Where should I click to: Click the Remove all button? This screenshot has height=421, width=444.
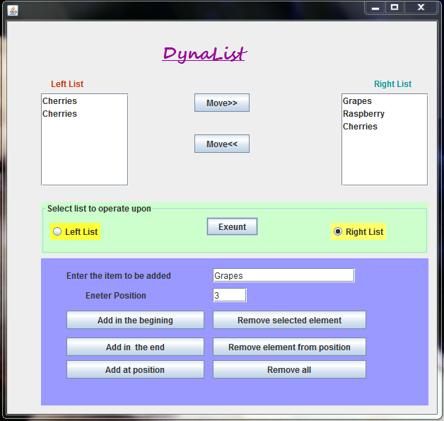[289, 369]
